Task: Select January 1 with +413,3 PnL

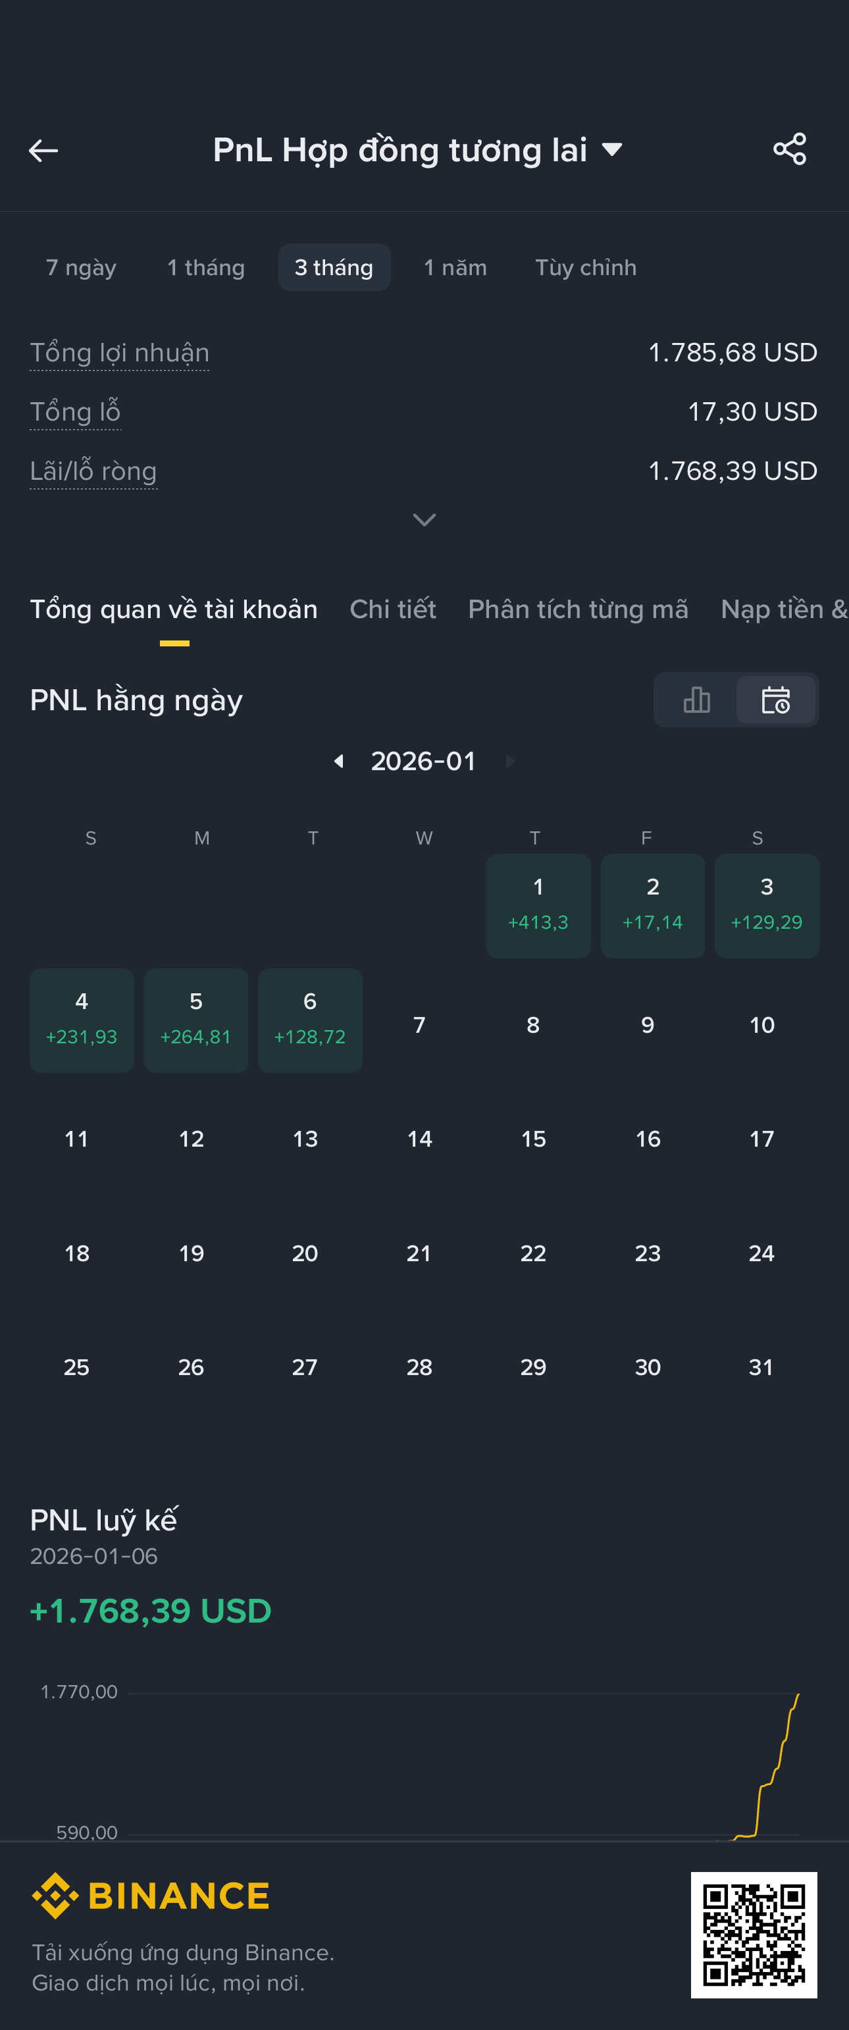Action: tap(539, 906)
